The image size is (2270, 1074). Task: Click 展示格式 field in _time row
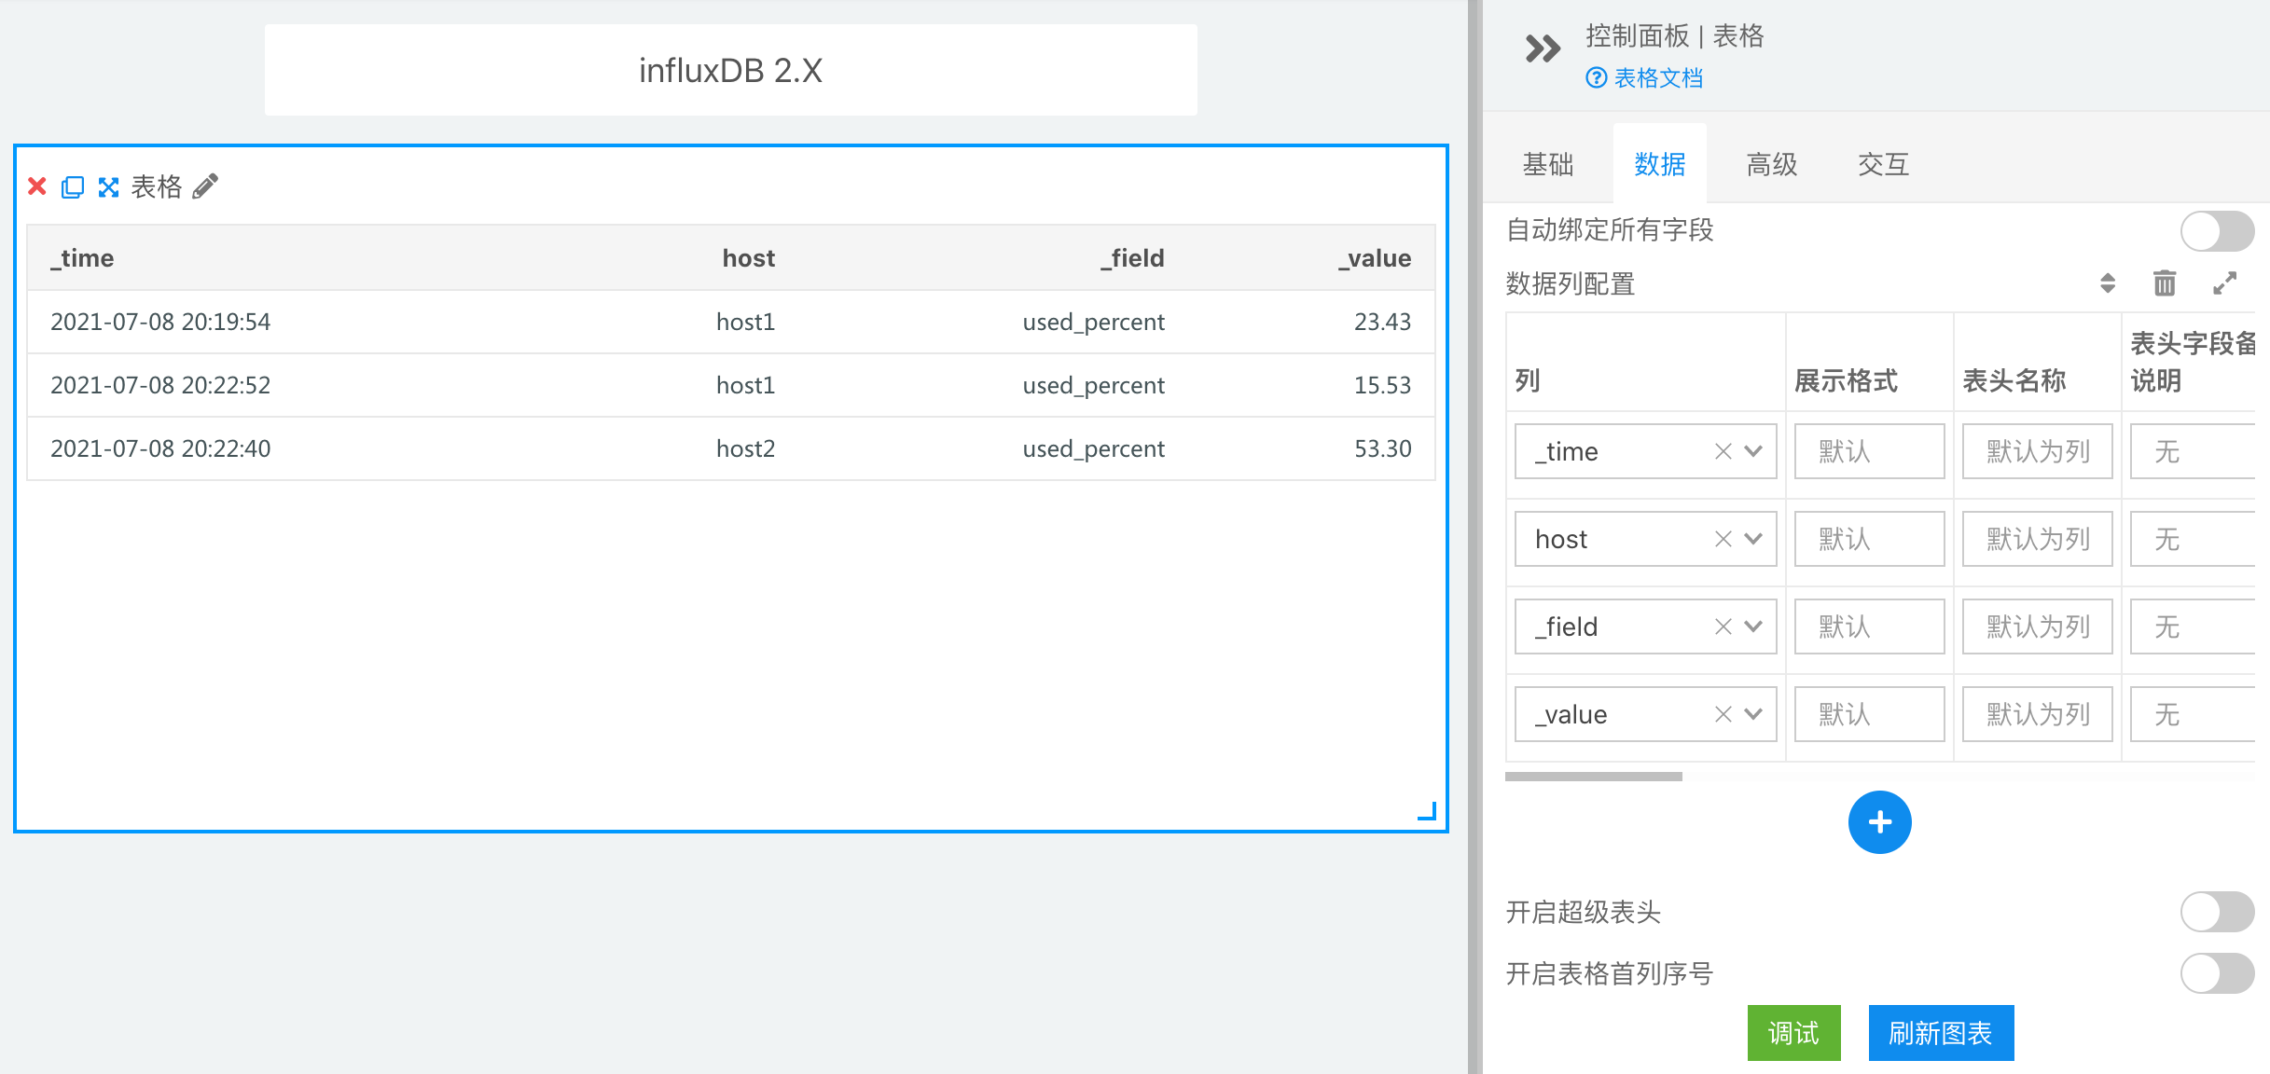click(x=1869, y=451)
